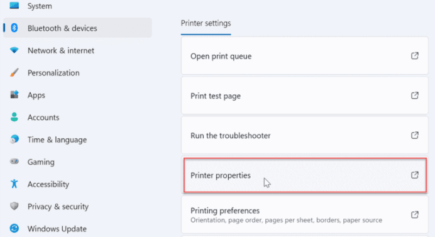
Task: Select Run the troubleshooter option
Action: point(305,135)
